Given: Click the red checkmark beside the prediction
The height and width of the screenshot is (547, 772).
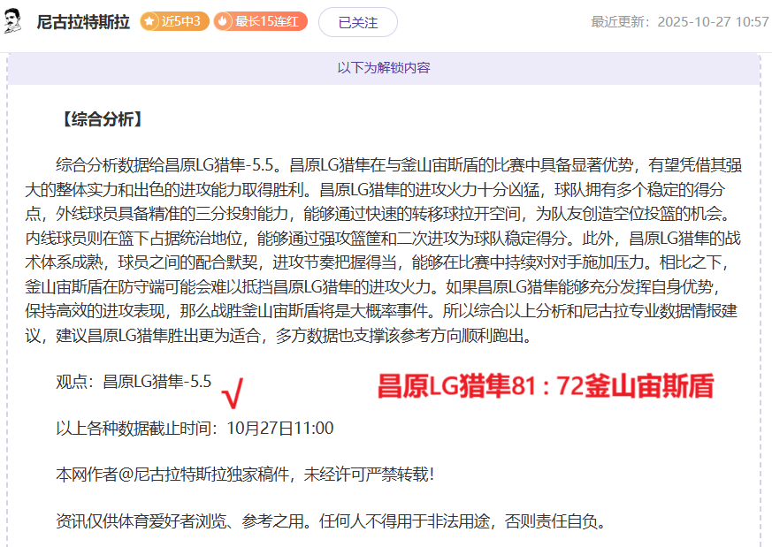Looking at the screenshot, I should (233, 394).
